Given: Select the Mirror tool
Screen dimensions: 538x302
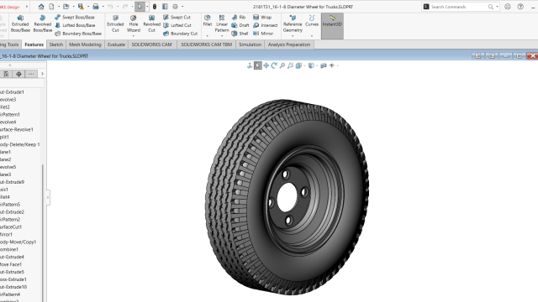Looking at the screenshot, I should click(263, 34).
